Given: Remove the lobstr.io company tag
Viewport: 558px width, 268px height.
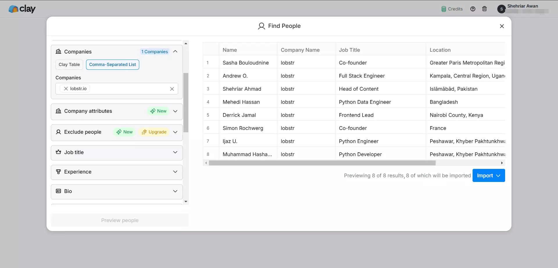Looking at the screenshot, I should [x=66, y=89].
